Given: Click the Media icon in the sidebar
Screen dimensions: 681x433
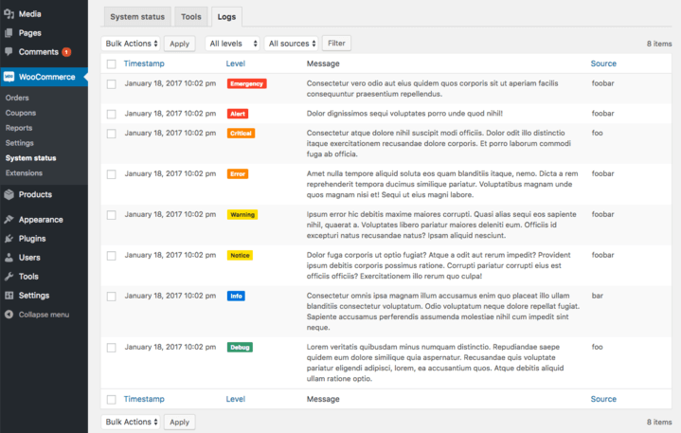Looking at the screenshot, I should pyautogui.click(x=9, y=14).
